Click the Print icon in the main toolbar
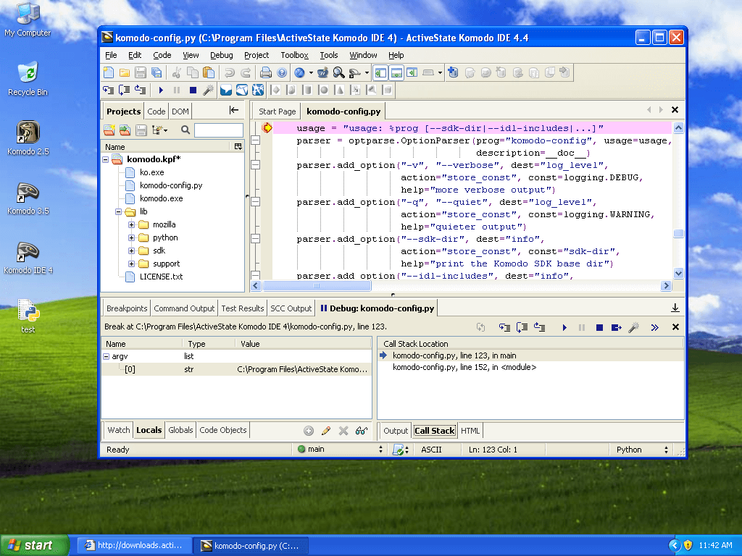The height and width of the screenshot is (556, 742). pyautogui.click(x=266, y=72)
